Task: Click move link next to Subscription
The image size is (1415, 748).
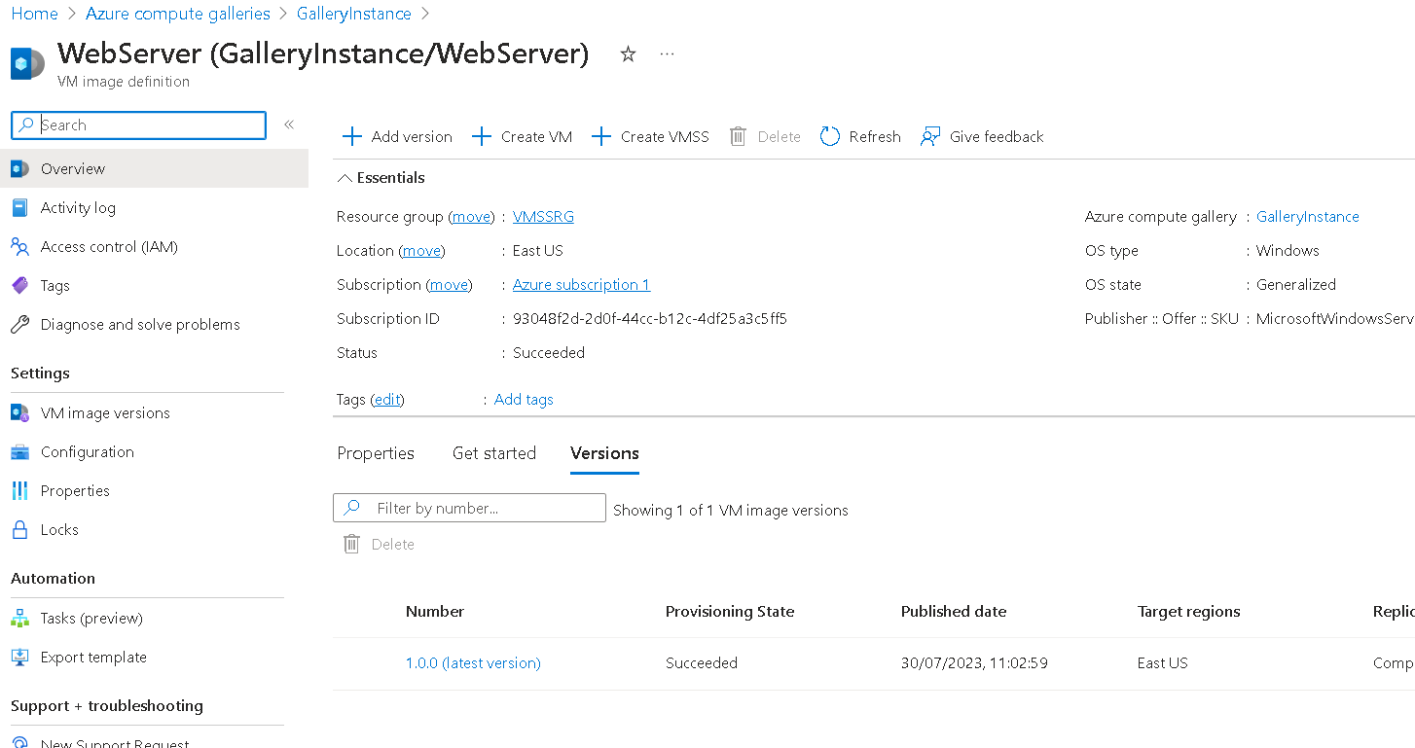Action: [449, 284]
